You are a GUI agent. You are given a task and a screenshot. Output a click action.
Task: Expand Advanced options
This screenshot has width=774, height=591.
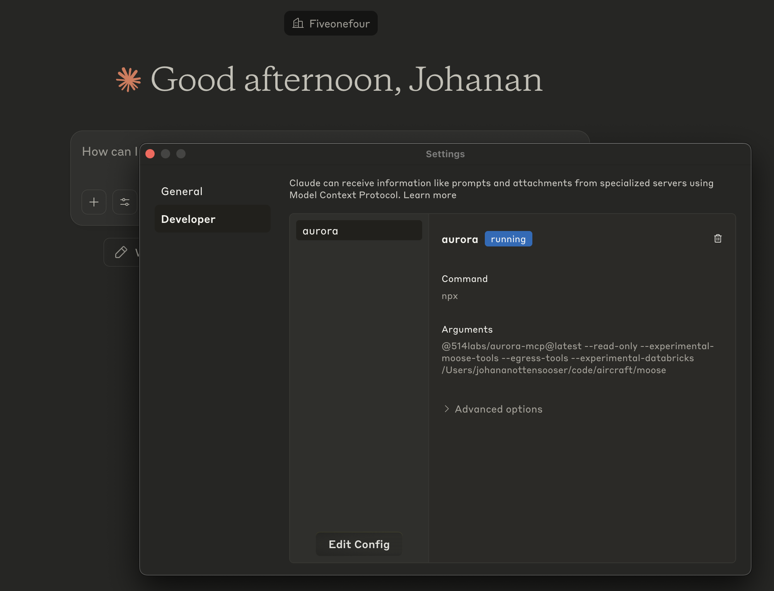pos(493,409)
